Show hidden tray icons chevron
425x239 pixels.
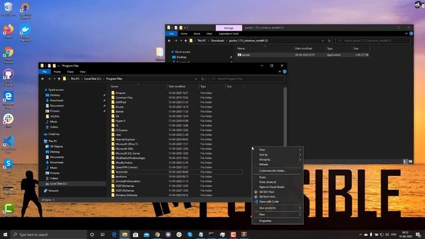[x=360, y=234]
